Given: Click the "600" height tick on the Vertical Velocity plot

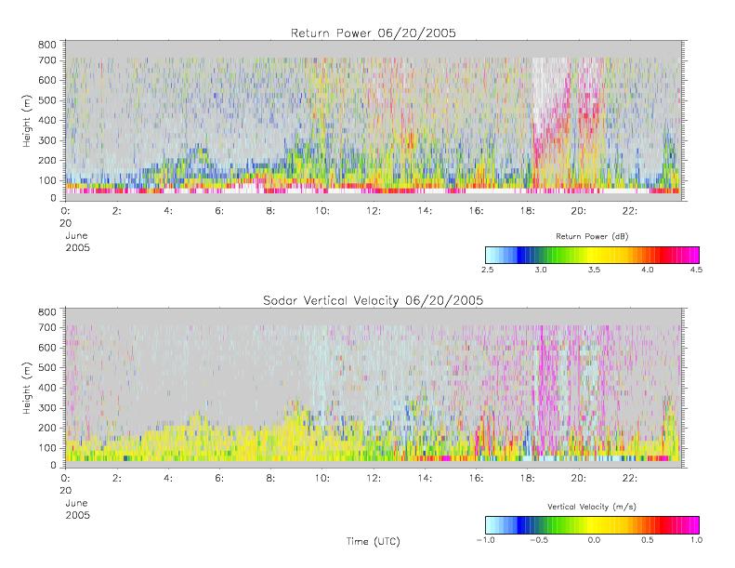Looking at the screenshot, I should tap(46, 348).
